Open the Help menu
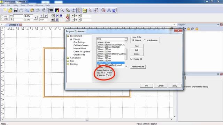 point(48,5)
